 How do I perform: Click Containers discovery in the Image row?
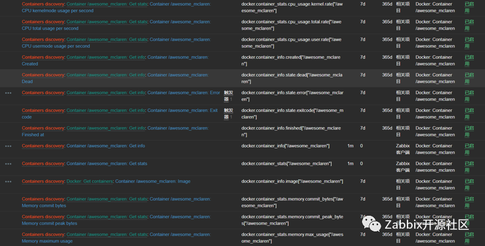43,182
